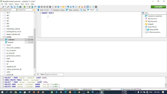Click the results Filter close X icon

[38, 74]
